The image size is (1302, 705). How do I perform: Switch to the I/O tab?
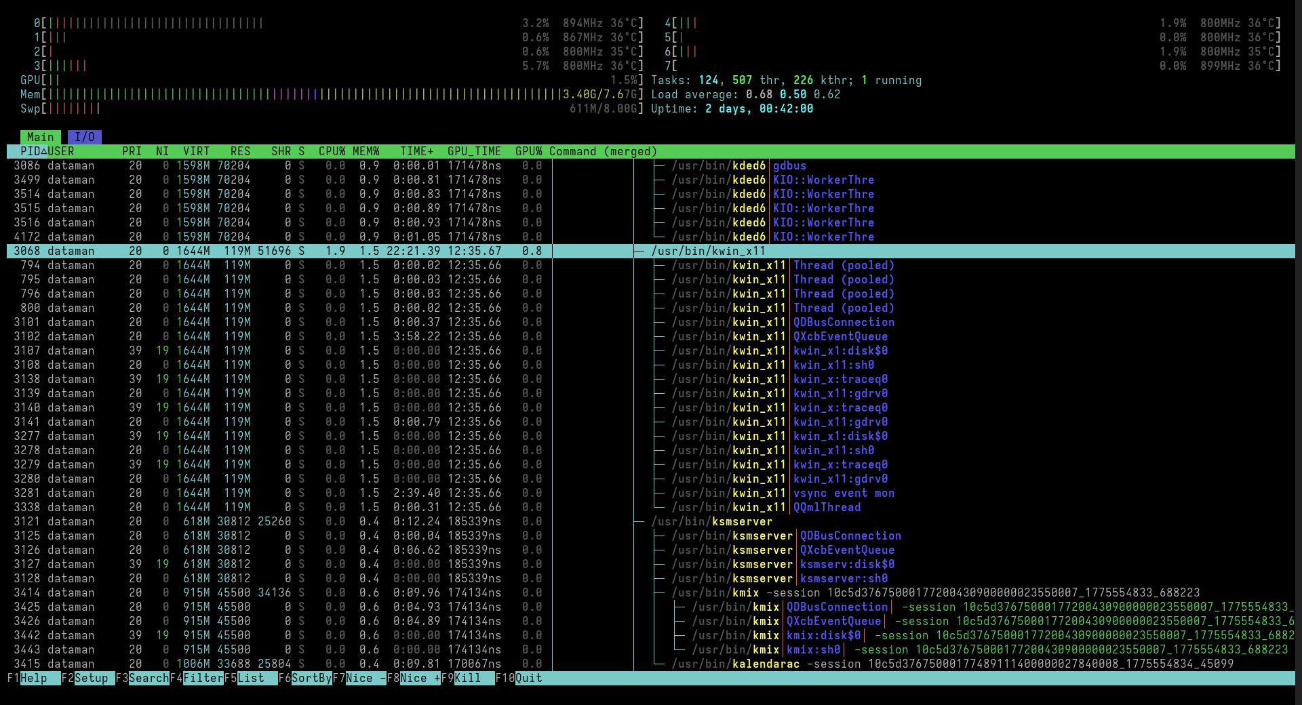coord(84,137)
